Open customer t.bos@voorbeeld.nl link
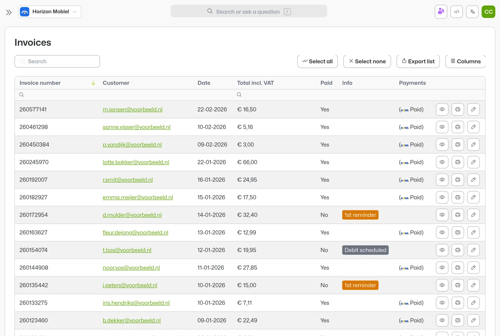This screenshot has height=336, width=500. (x=127, y=250)
